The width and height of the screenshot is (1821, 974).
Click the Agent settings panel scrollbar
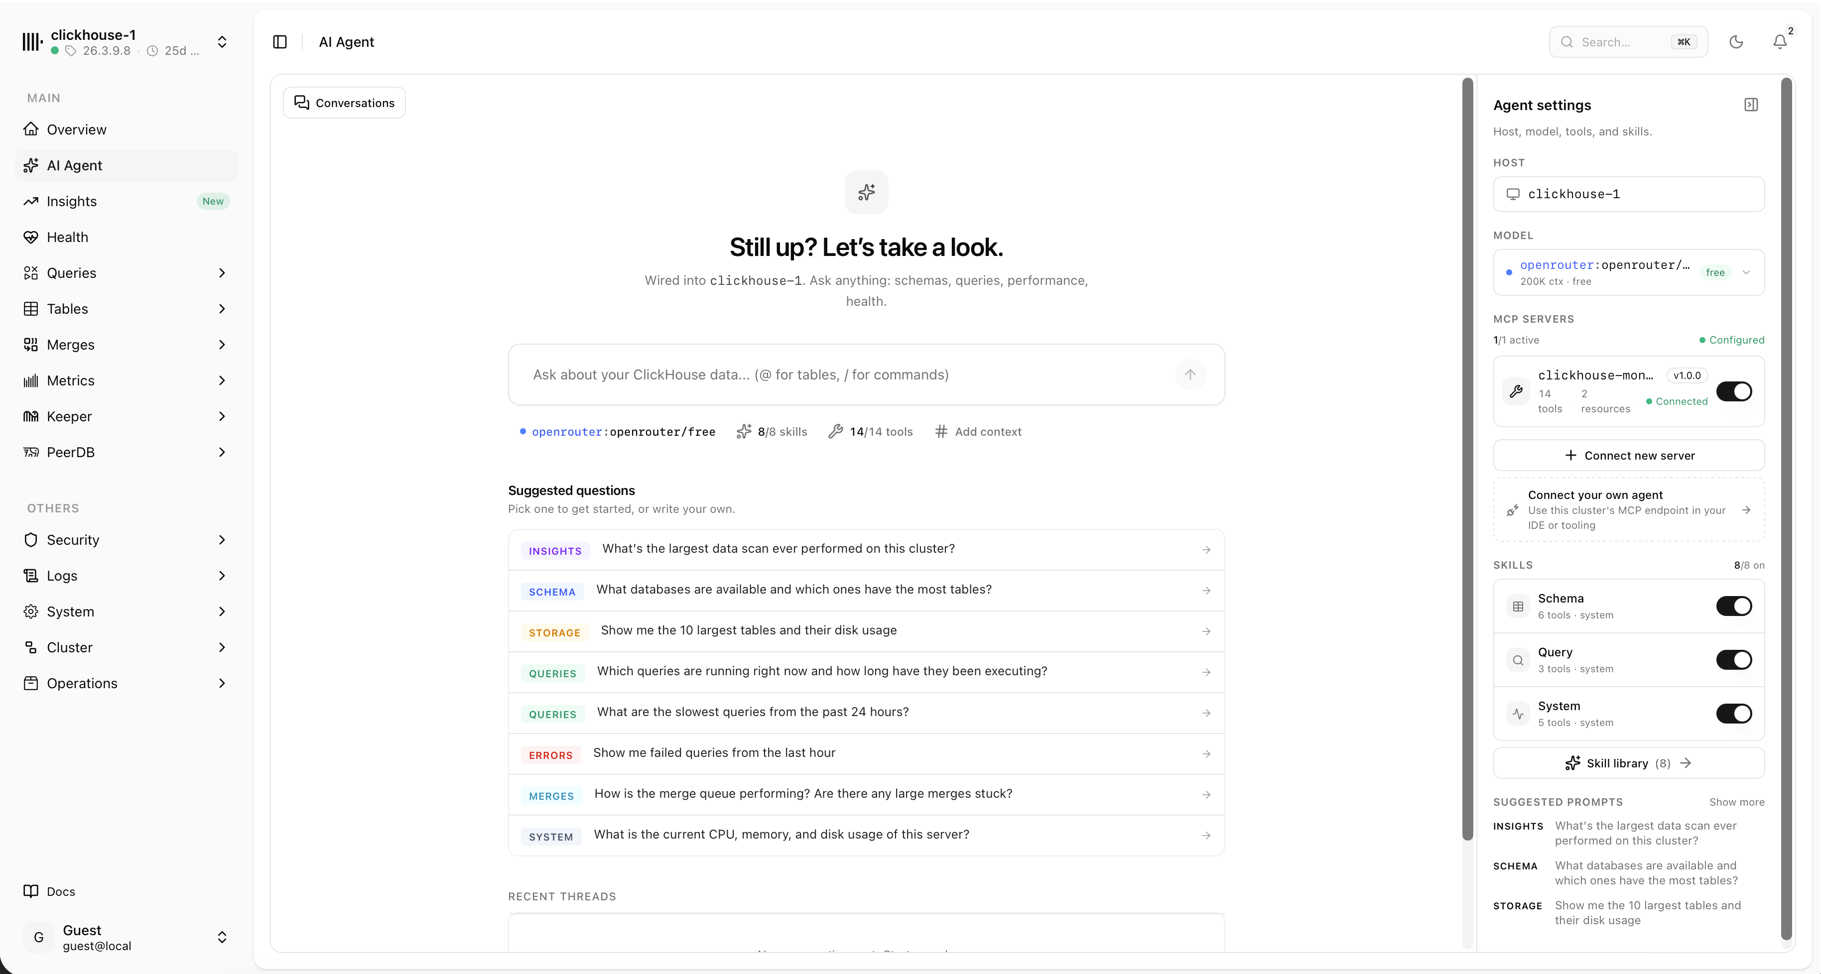1786,509
